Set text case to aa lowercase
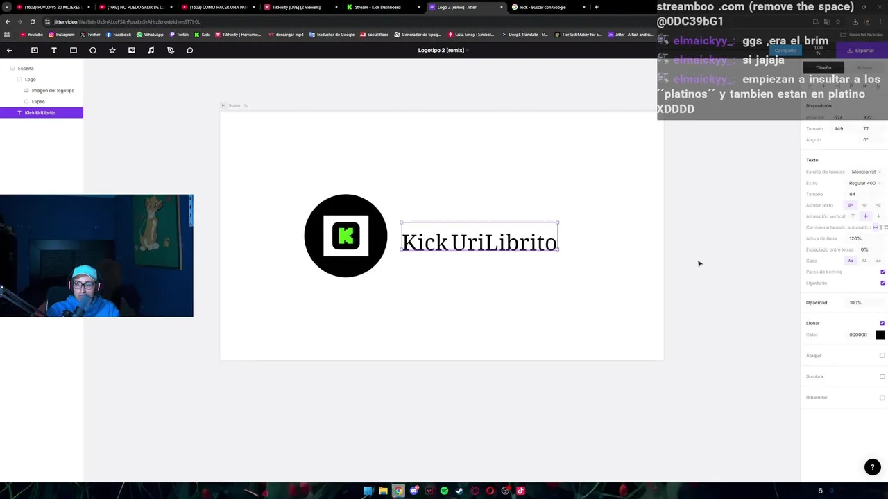Image resolution: width=888 pixels, height=499 pixels. tap(878, 261)
